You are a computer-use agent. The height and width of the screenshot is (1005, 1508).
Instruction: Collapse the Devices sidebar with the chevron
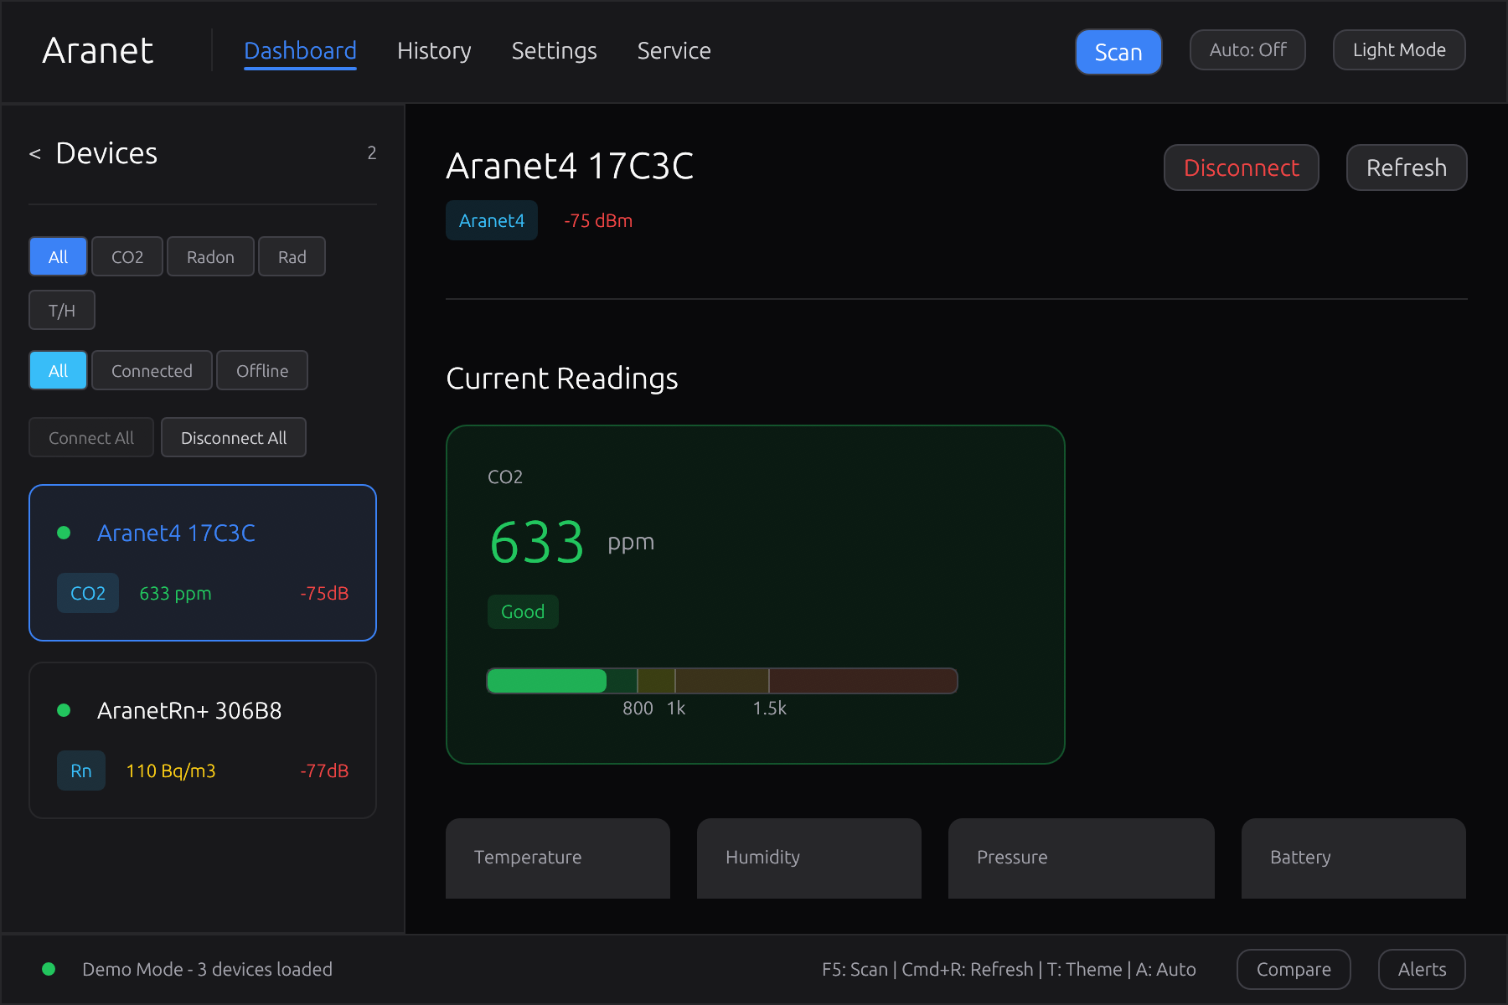pyautogui.click(x=34, y=153)
